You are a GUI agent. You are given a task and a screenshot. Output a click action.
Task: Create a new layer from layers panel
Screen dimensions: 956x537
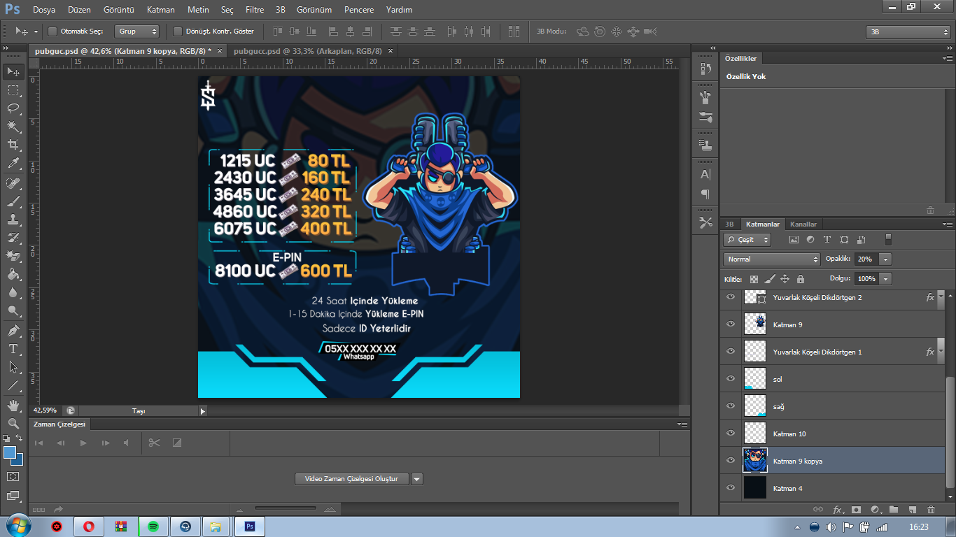click(x=912, y=510)
